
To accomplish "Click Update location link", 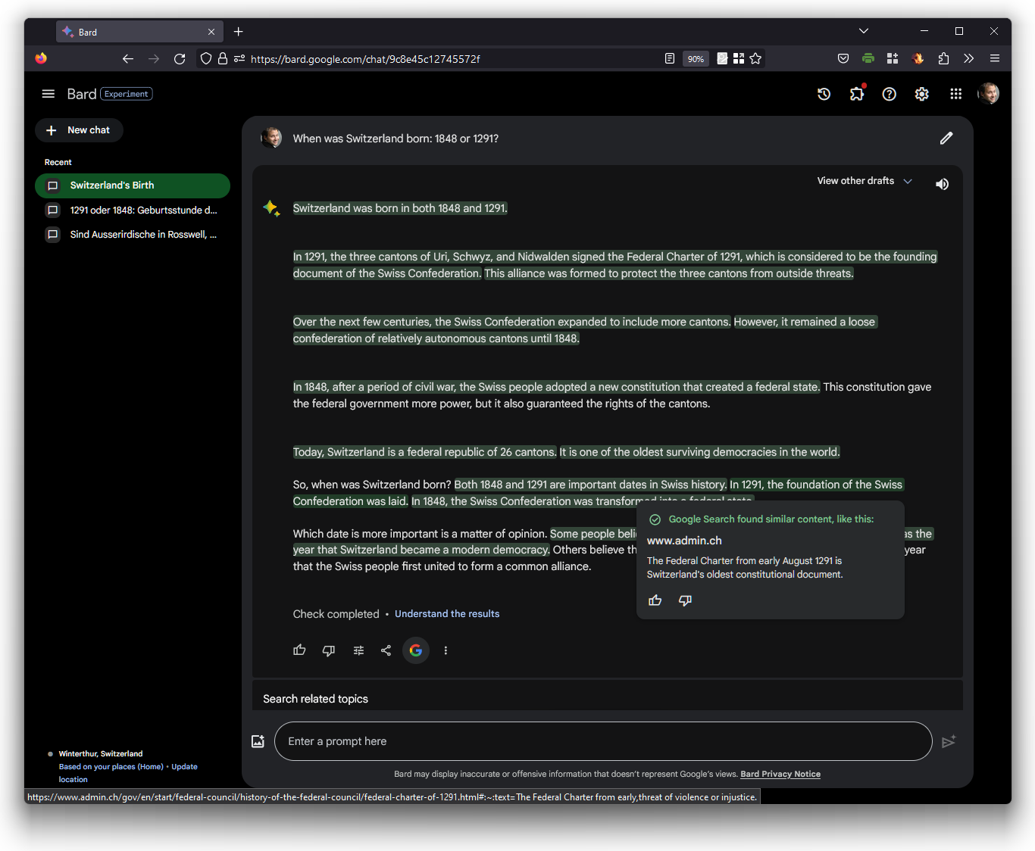I will 184,767.
